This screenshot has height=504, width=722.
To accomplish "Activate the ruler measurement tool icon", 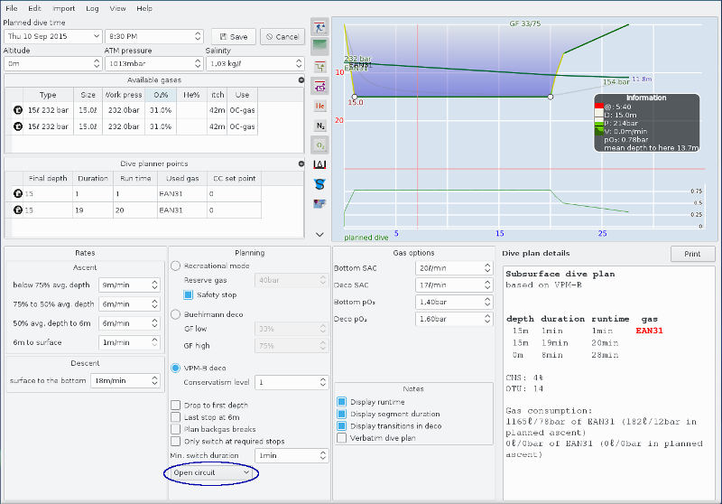I will [319, 164].
